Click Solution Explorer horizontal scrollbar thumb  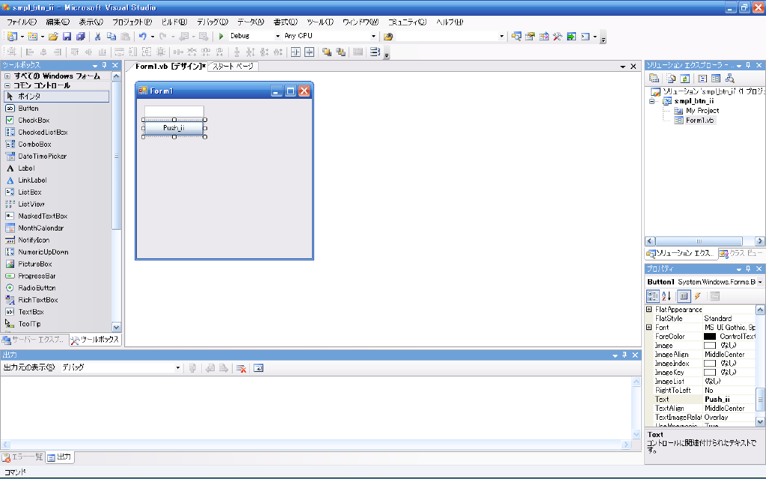click(x=699, y=241)
